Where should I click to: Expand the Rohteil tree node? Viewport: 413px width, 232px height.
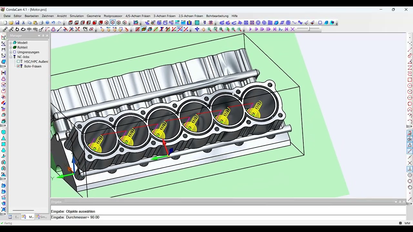[11, 47]
